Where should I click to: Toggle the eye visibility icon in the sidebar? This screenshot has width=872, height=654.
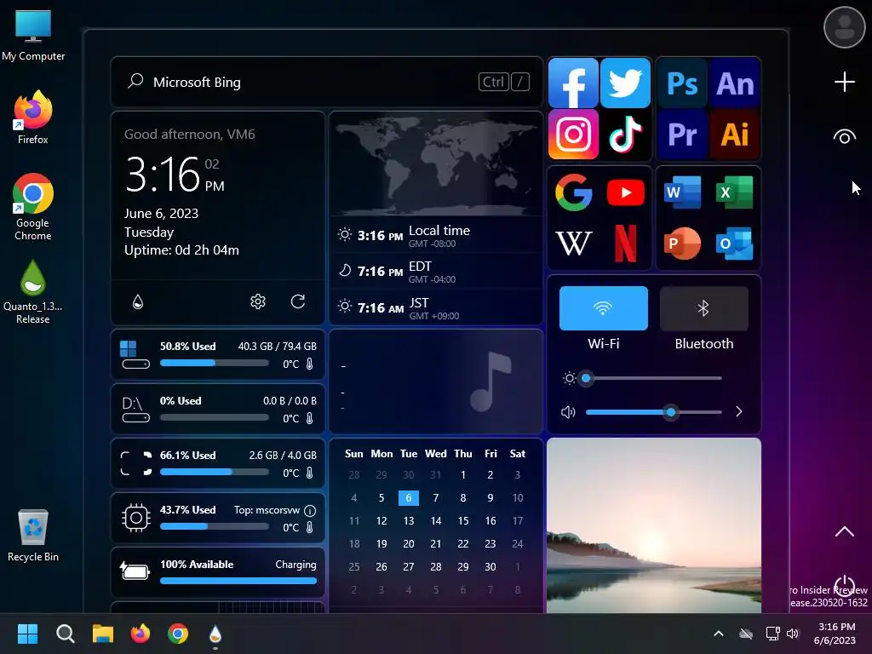coord(844,137)
